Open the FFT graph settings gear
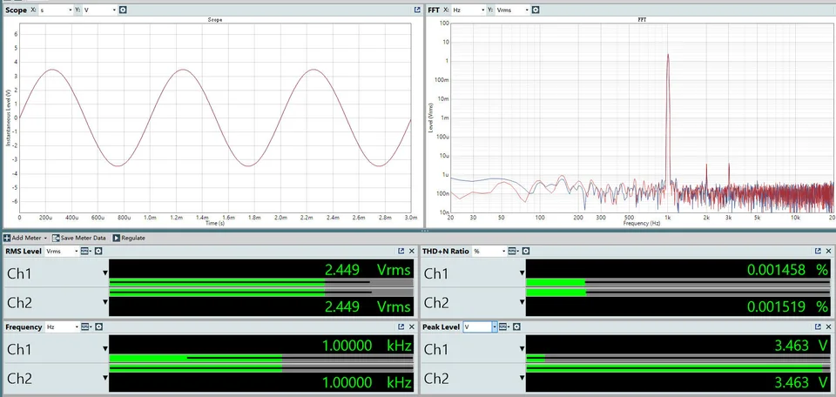 536,10
